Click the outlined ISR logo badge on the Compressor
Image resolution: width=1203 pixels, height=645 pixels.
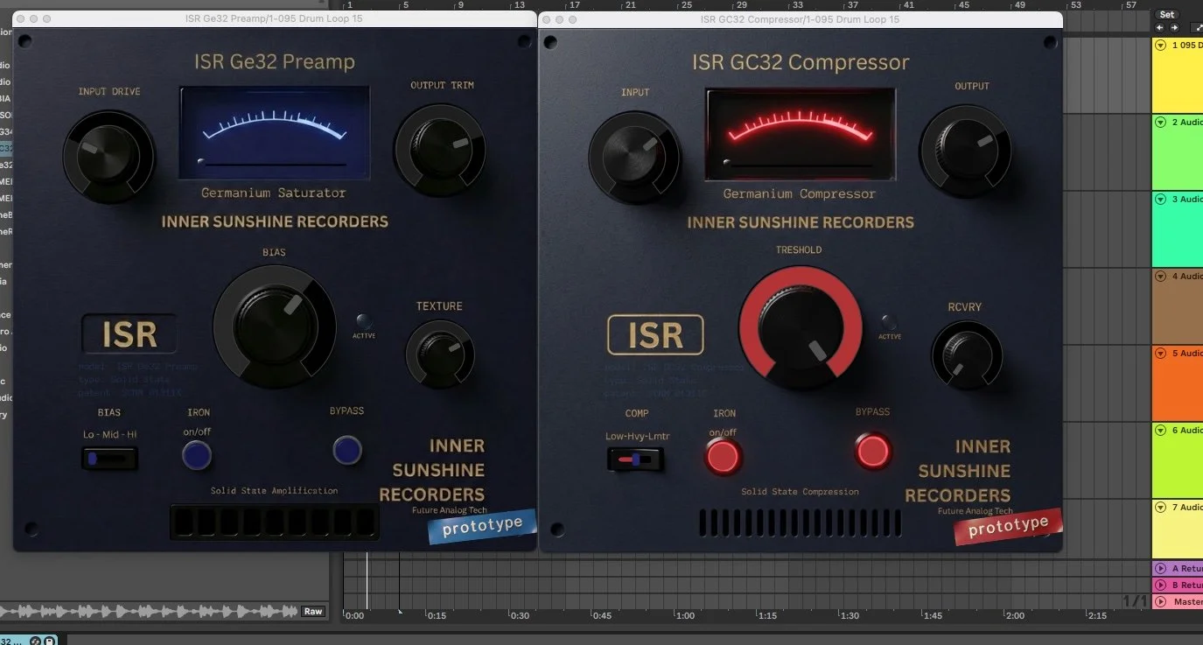(655, 334)
